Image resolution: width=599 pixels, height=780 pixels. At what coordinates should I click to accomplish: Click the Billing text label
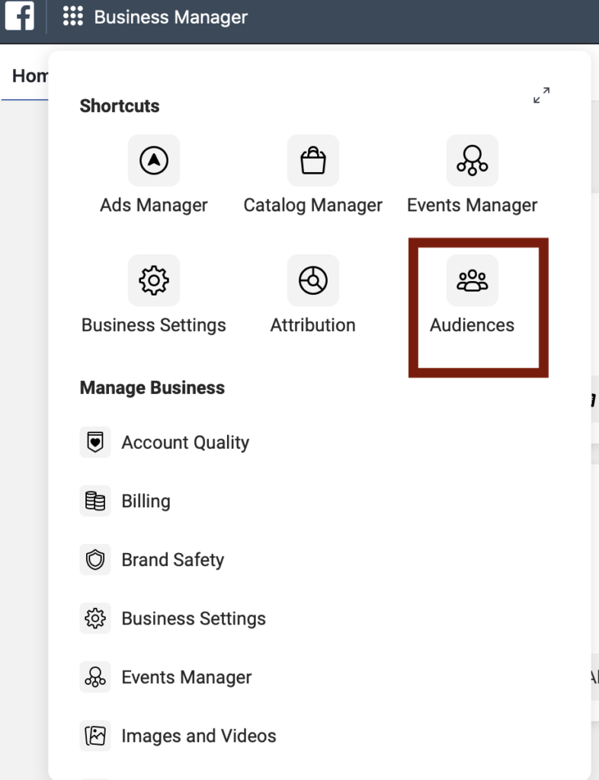pos(146,501)
